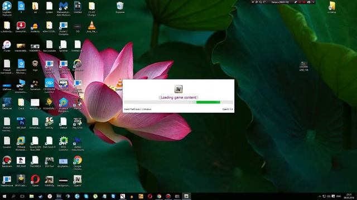
Task: Launch Malwarebytes Anti-Malware from desktop
Action: pyautogui.click(x=64, y=8)
